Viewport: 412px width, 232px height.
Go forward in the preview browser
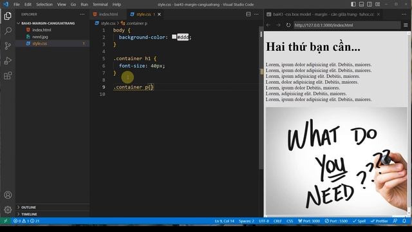(x=278, y=25)
